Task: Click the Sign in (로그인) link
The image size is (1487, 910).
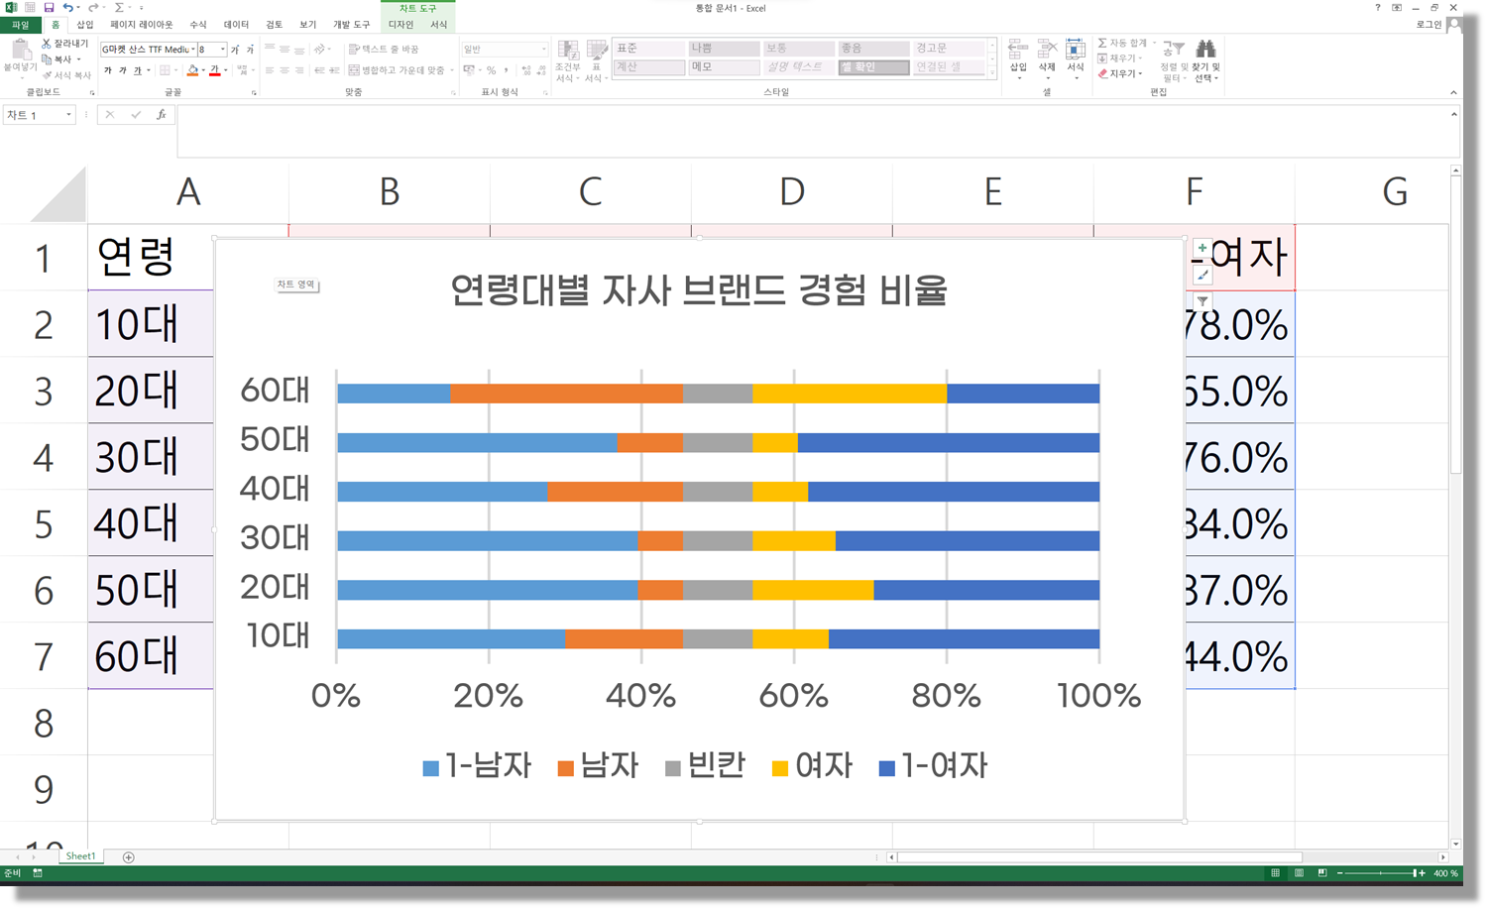Action: click(1429, 25)
